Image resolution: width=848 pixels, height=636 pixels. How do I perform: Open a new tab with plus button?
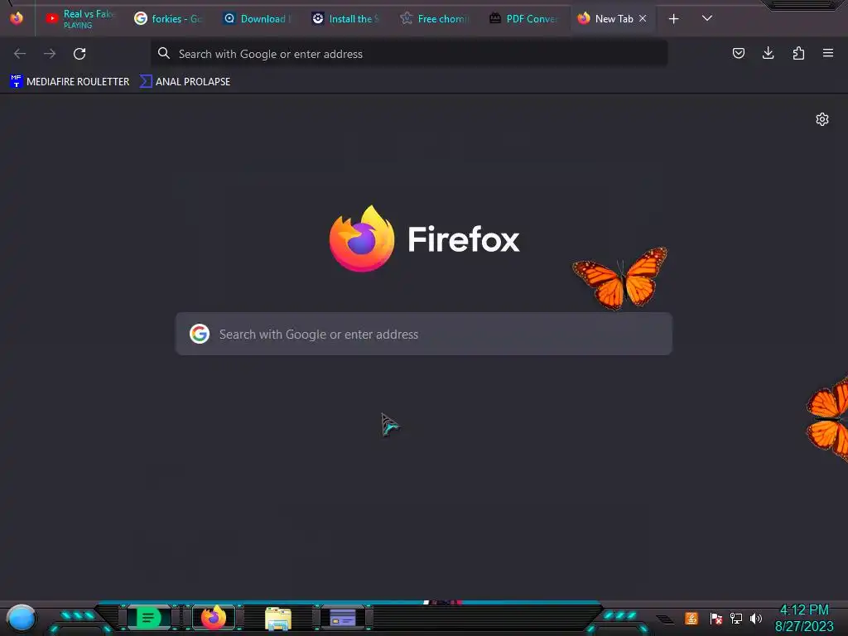673,19
